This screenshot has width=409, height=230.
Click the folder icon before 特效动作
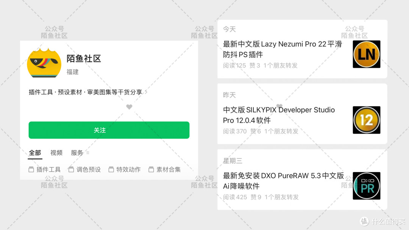(111, 169)
